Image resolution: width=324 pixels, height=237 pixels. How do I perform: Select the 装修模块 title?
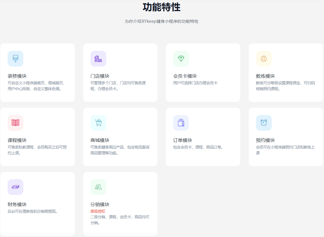coord(17,76)
